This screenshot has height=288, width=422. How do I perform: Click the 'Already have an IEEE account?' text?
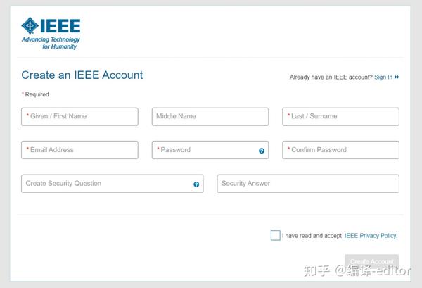[331, 77]
